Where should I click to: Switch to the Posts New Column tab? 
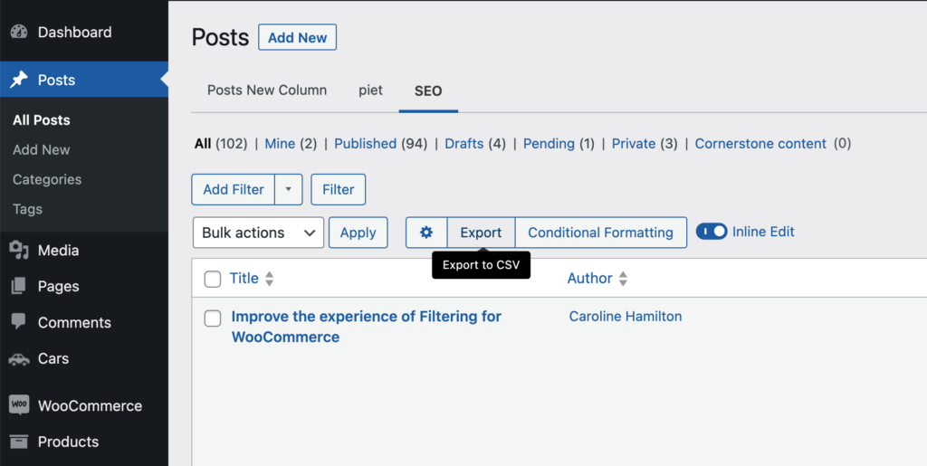267,90
